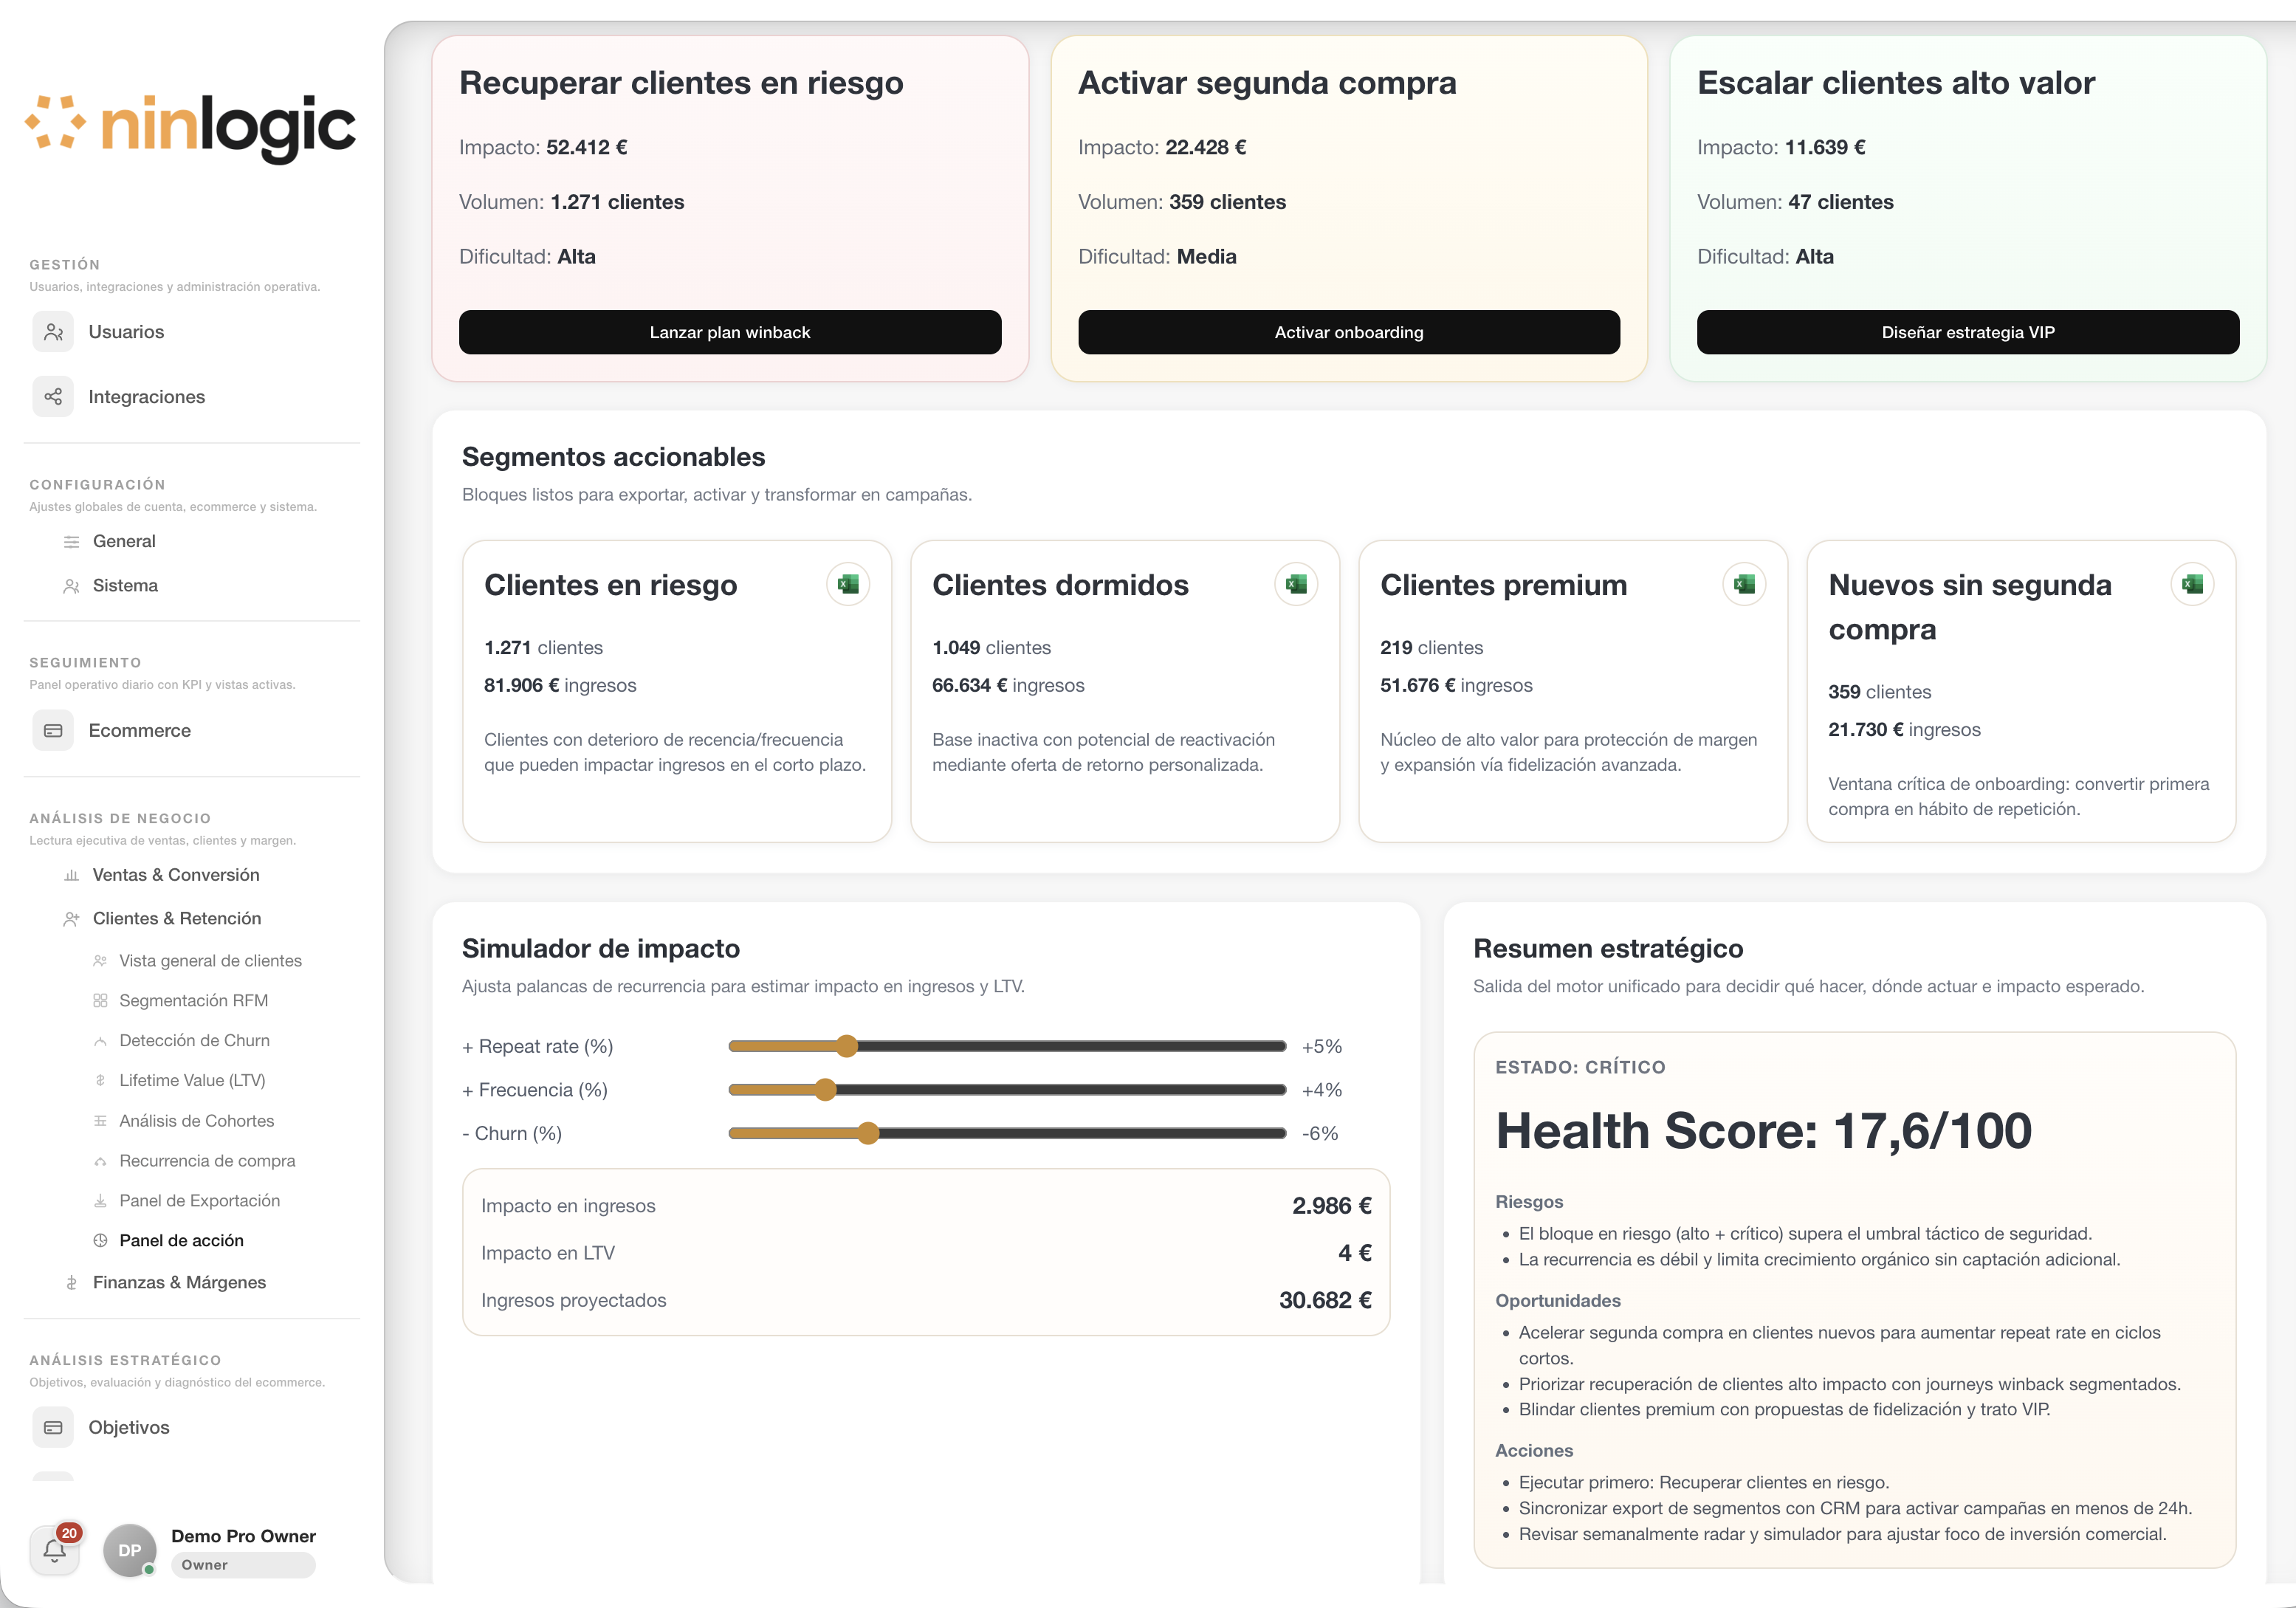Click the Ecommerce card icon

(x=53, y=731)
